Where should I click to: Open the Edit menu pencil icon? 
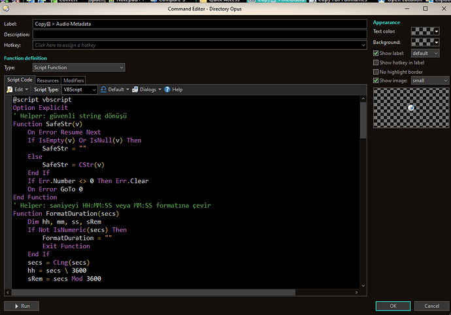[x=10, y=90]
